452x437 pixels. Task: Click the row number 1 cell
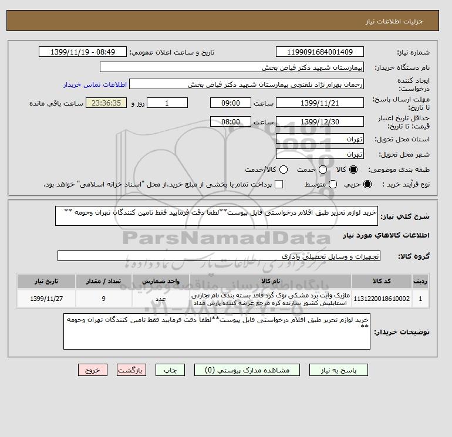(x=420, y=299)
